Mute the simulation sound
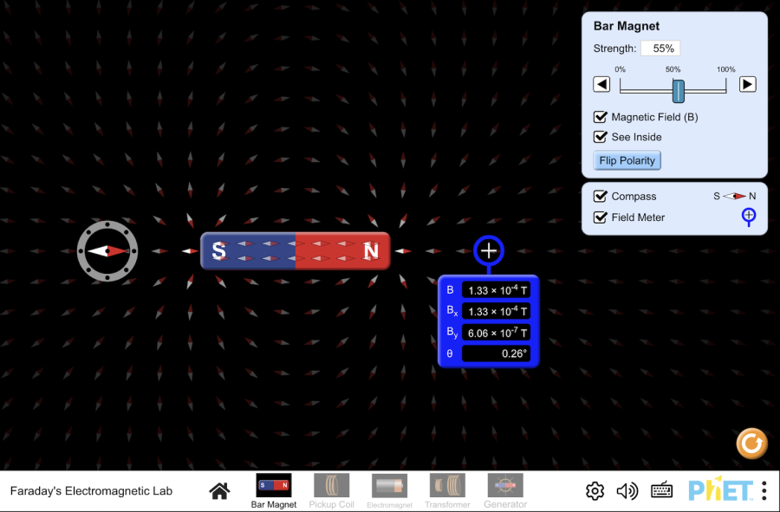The height and width of the screenshot is (512, 780). [627, 491]
